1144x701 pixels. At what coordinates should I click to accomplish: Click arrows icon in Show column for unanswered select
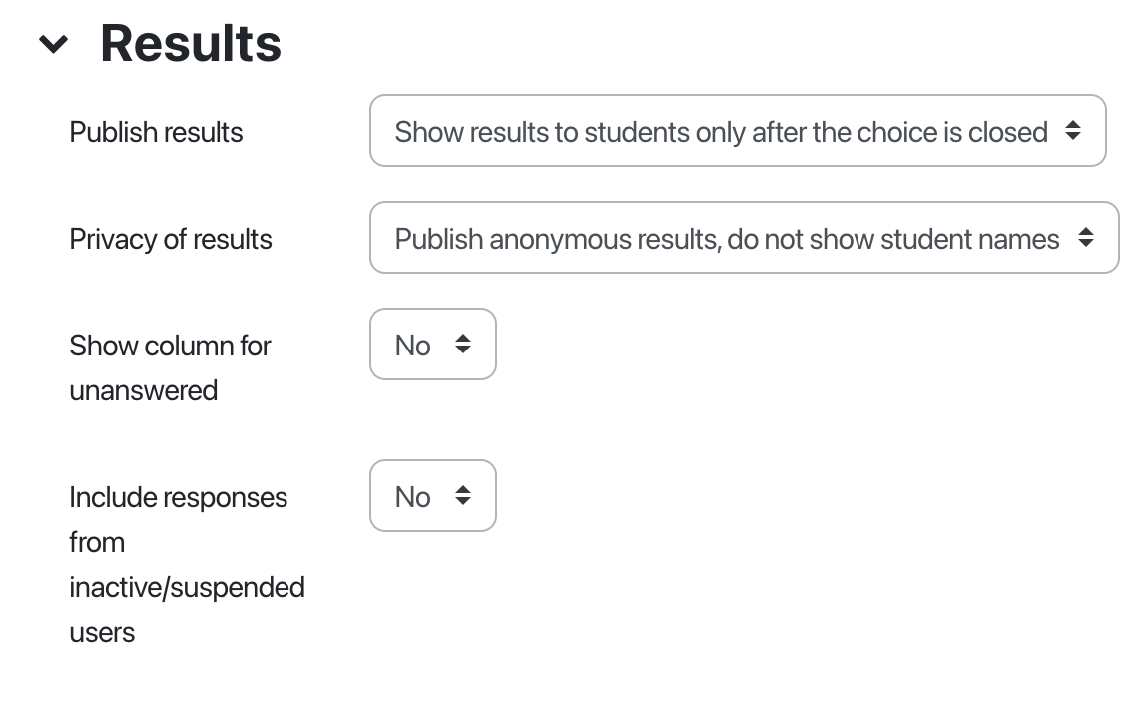463,345
